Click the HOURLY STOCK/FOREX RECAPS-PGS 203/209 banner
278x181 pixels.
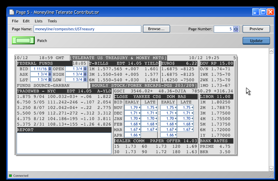click(x=144, y=85)
